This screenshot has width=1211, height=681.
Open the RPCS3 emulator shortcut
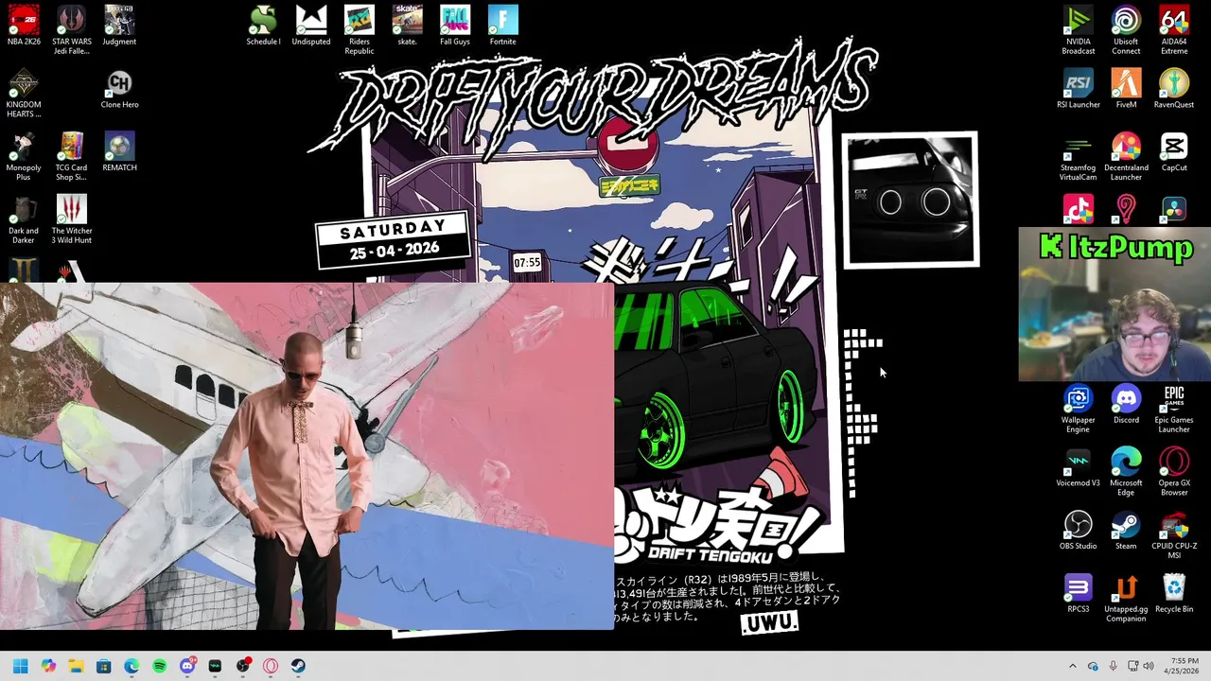1078,593
